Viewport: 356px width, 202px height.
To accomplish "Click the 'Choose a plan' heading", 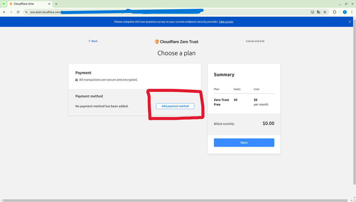I will [x=177, y=53].
